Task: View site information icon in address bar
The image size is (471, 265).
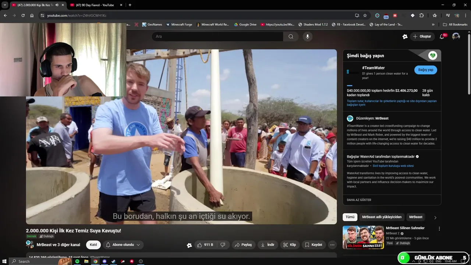Action: click(x=42, y=15)
